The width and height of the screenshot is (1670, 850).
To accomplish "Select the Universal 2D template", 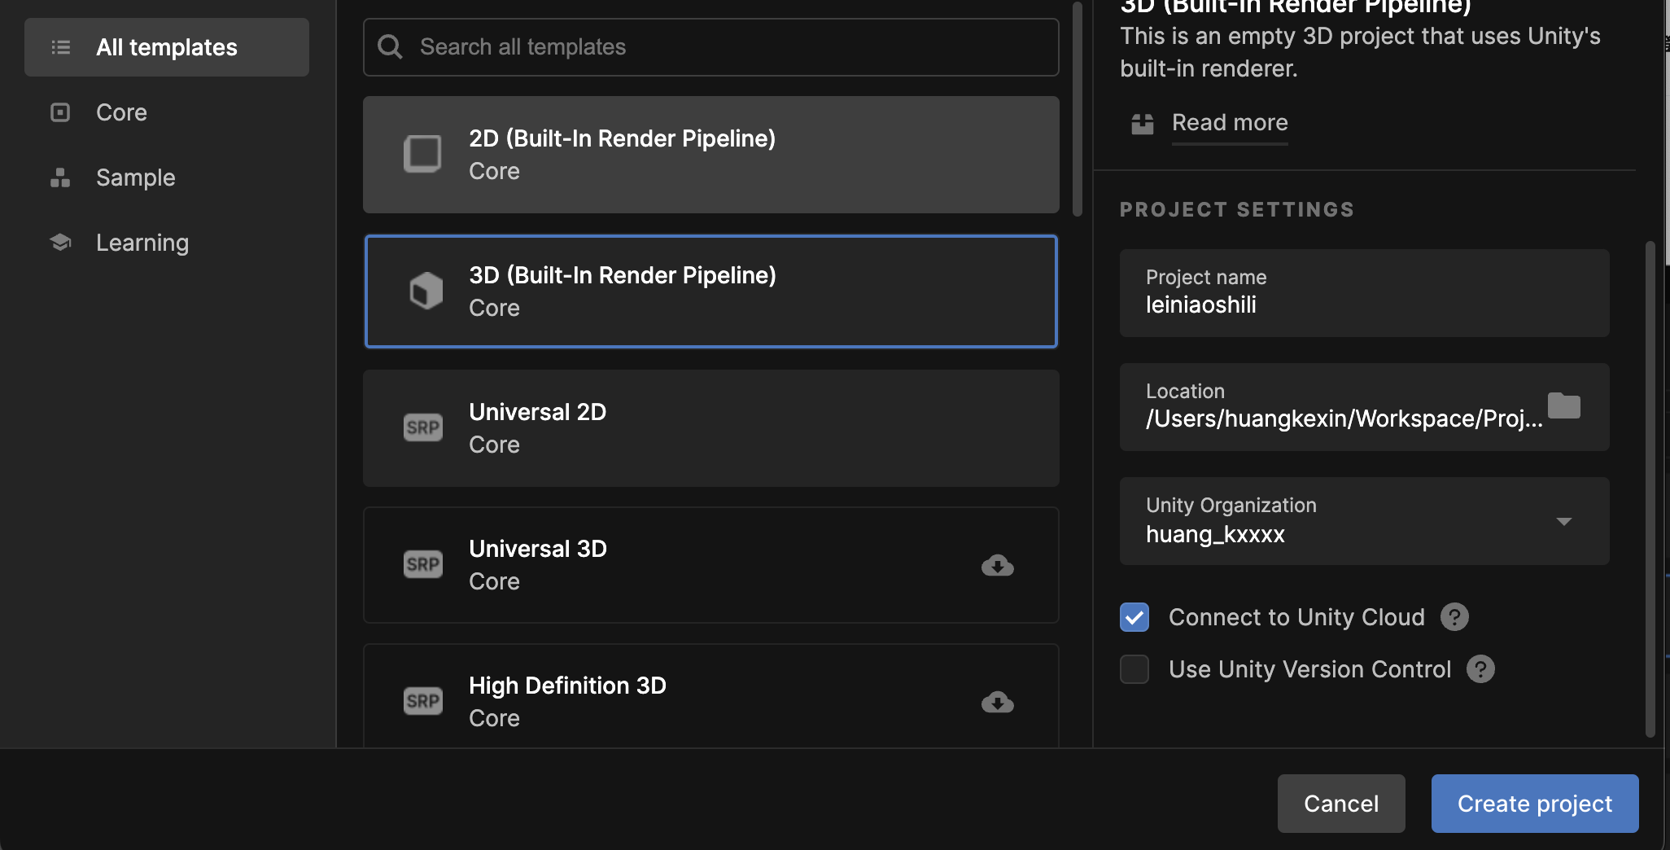I will tap(710, 428).
